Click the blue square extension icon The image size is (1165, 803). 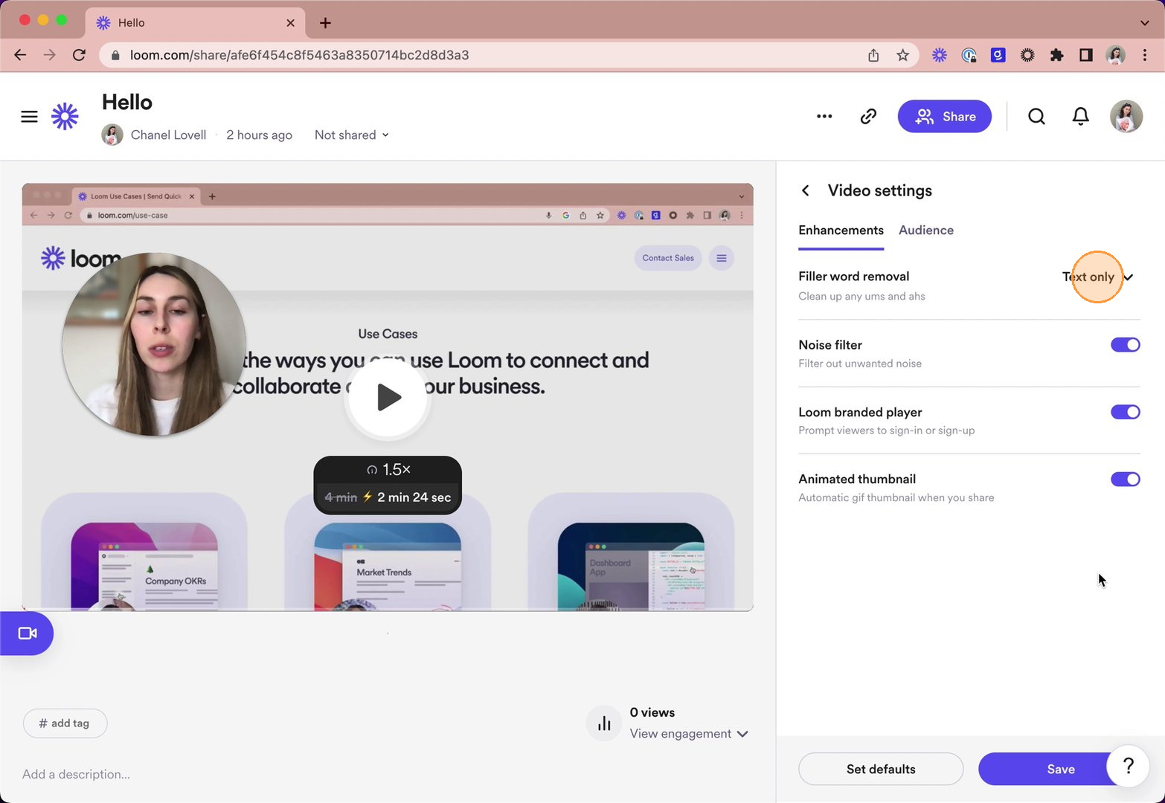point(998,55)
